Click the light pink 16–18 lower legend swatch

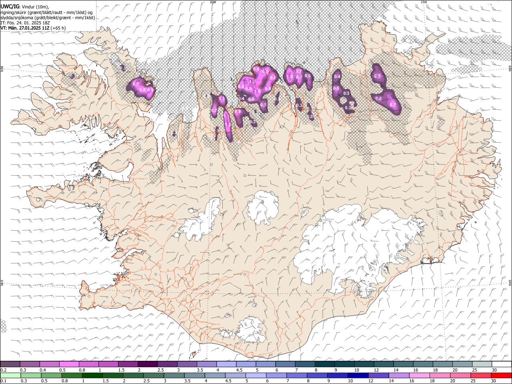[420, 375]
